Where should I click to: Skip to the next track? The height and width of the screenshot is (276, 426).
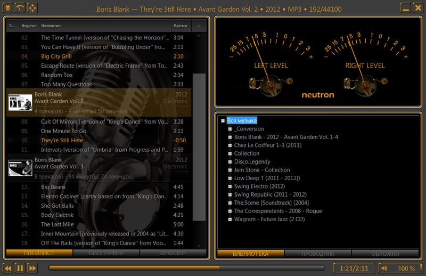[x=32, y=269]
